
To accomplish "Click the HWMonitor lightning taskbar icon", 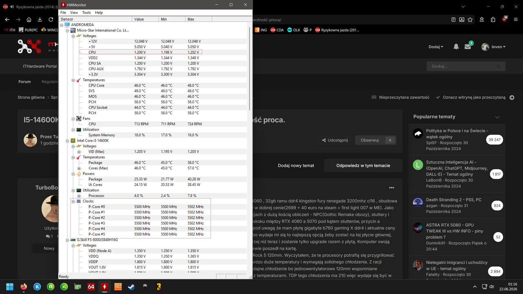I will pos(104,287).
